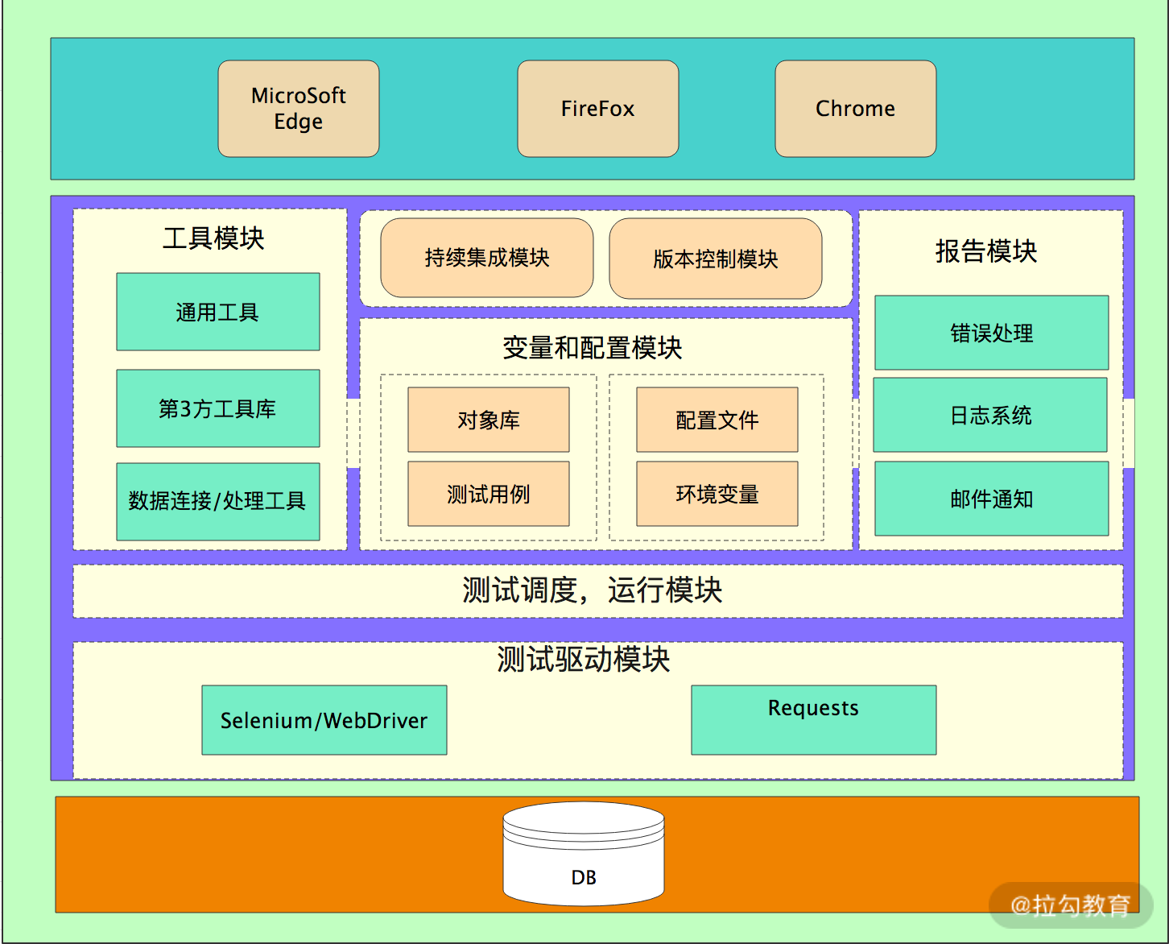Select the 对象库 box

coord(489,420)
